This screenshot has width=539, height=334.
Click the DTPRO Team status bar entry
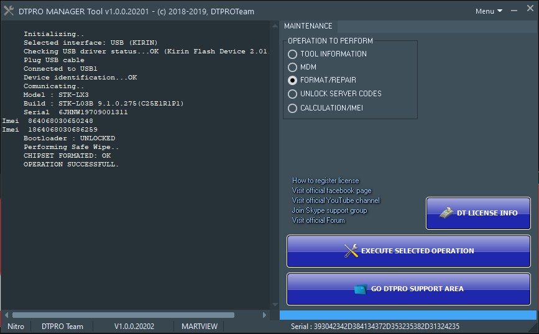tap(62, 327)
